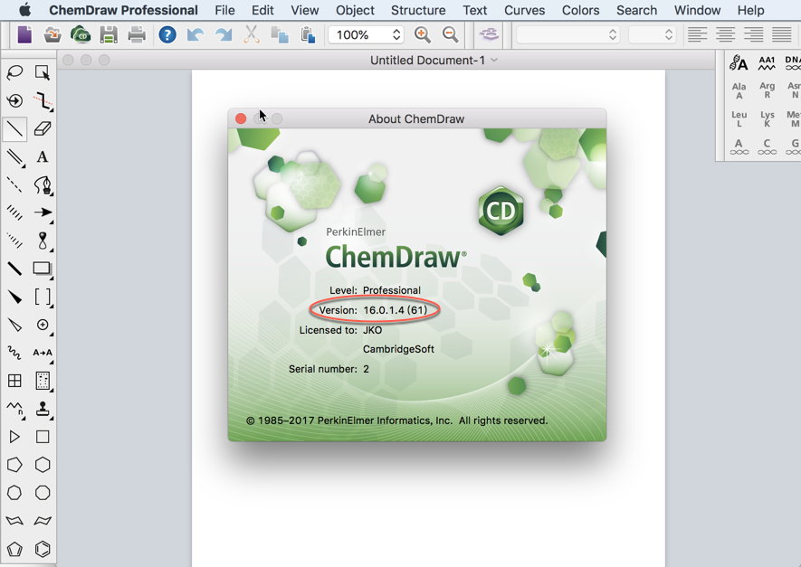The height and width of the screenshot is (567, 801).
Task: Open the Curves menu
Action: pos(524,10)
